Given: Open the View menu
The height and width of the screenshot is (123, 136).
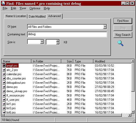Looking at the screenshot, I should [23, 8].
